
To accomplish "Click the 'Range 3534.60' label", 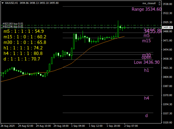I will [x=146, y=9].
